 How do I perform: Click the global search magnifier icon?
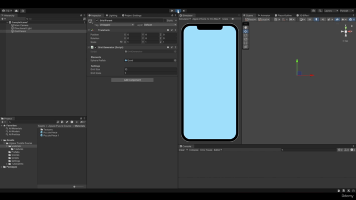tap(320, 11)
